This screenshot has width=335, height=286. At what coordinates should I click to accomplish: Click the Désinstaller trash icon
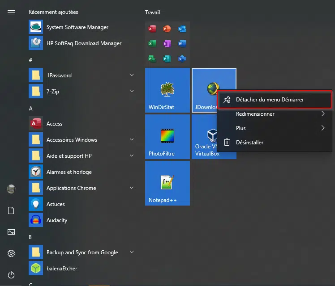point(227,142)
